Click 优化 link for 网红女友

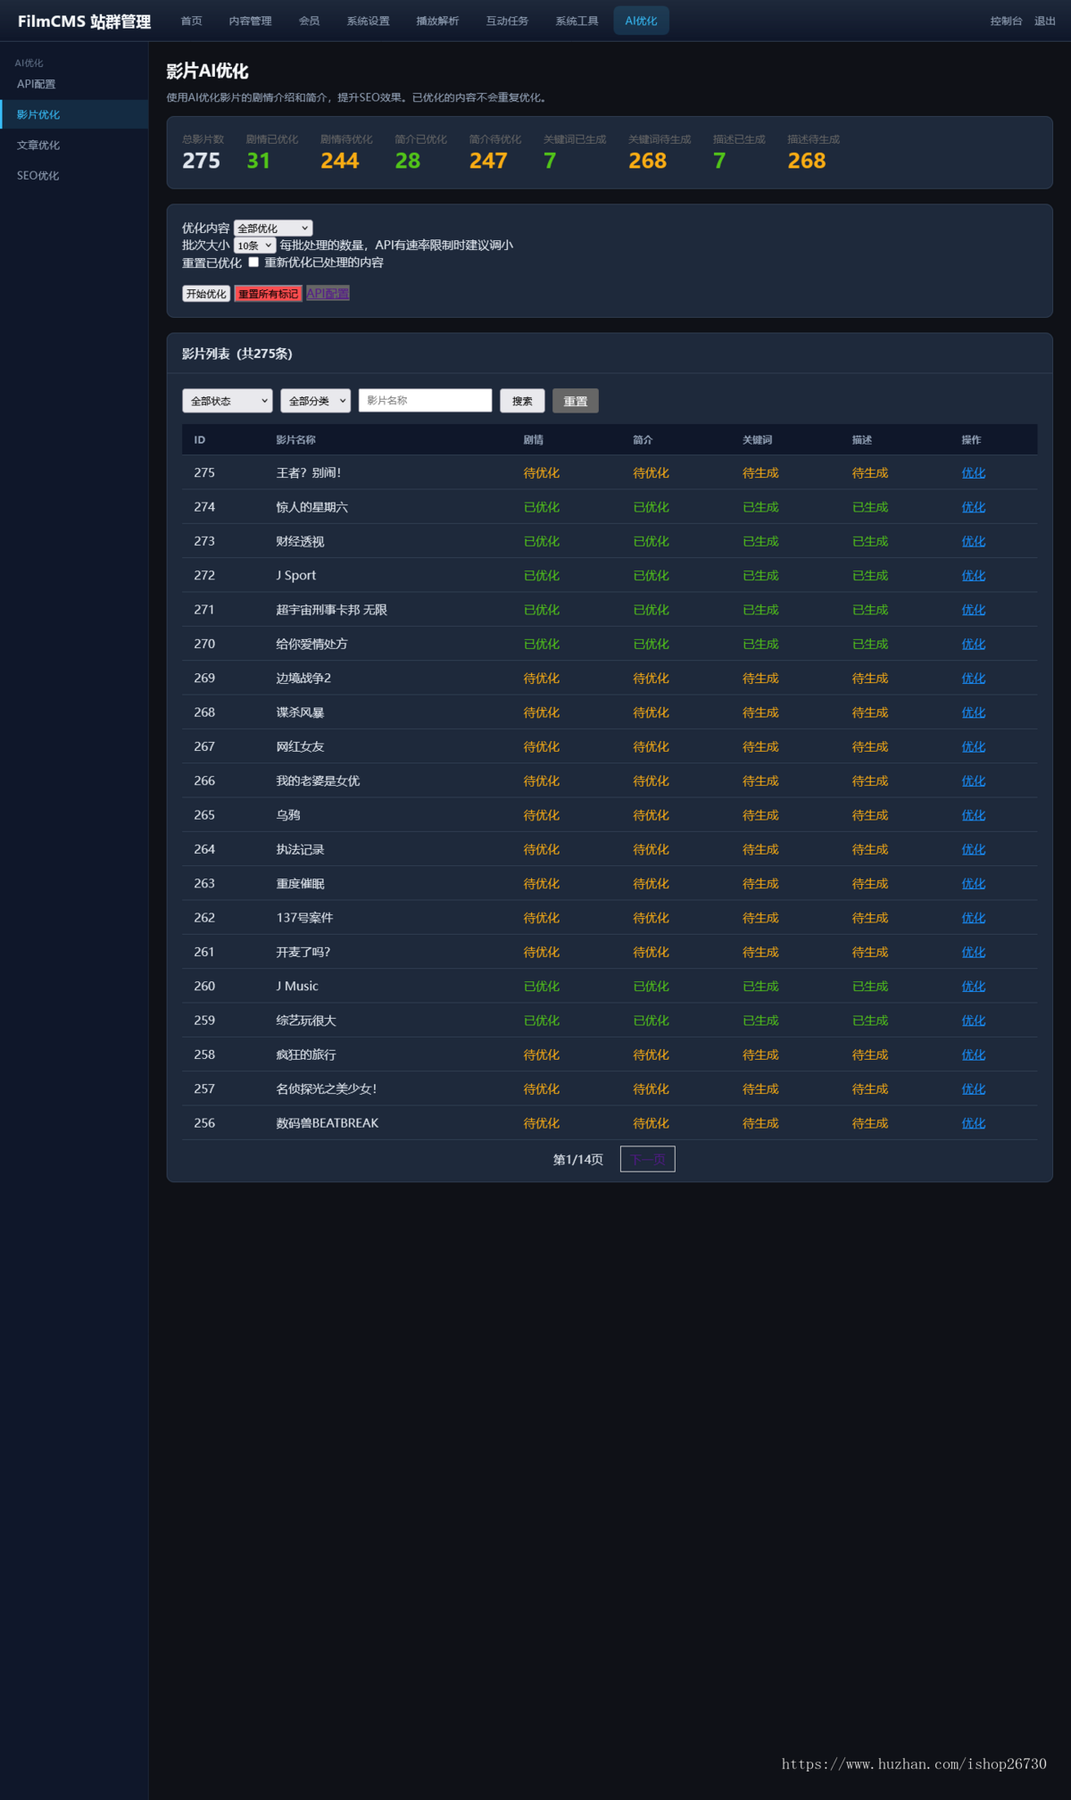(x=974, y=746)
